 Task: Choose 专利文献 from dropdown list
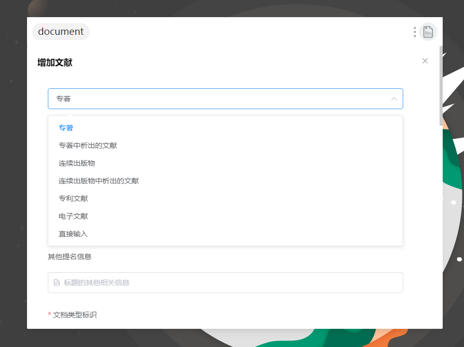click(x=225, y=199)
